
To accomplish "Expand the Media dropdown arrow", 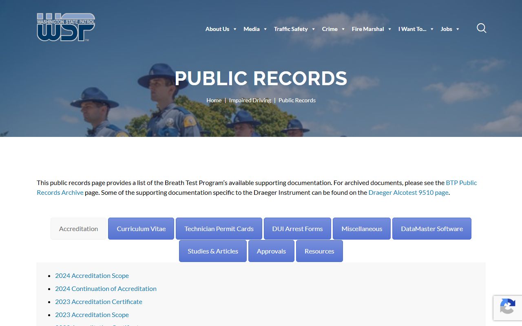I will [265, 29].
